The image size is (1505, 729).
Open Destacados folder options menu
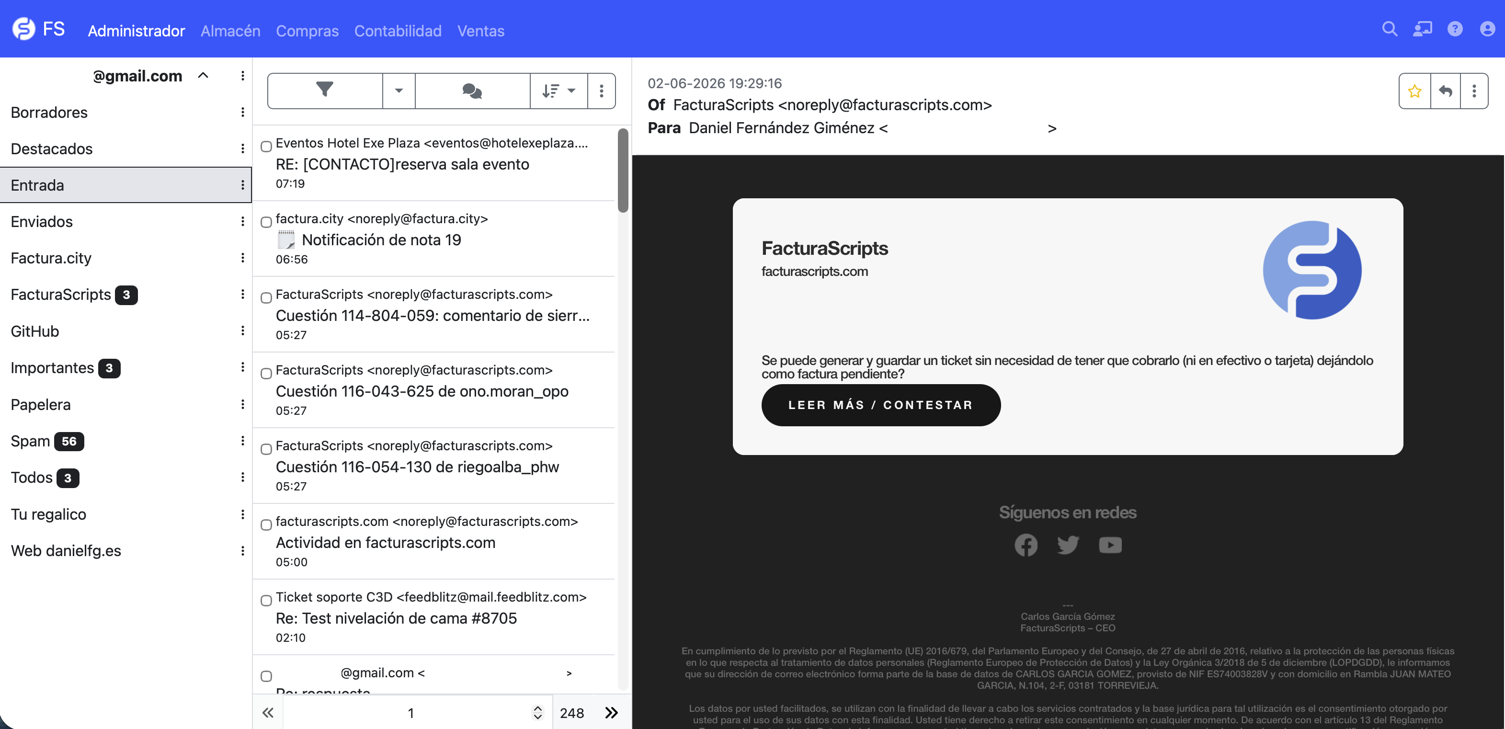(242, 148)
